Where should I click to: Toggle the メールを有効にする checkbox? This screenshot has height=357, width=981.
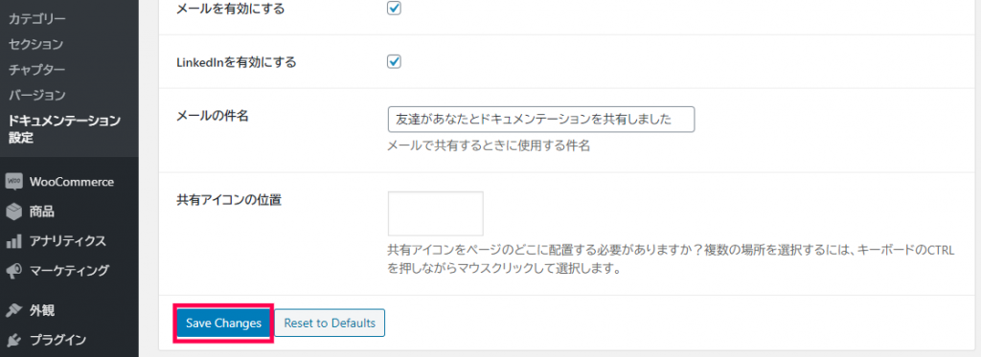point(394,9)
